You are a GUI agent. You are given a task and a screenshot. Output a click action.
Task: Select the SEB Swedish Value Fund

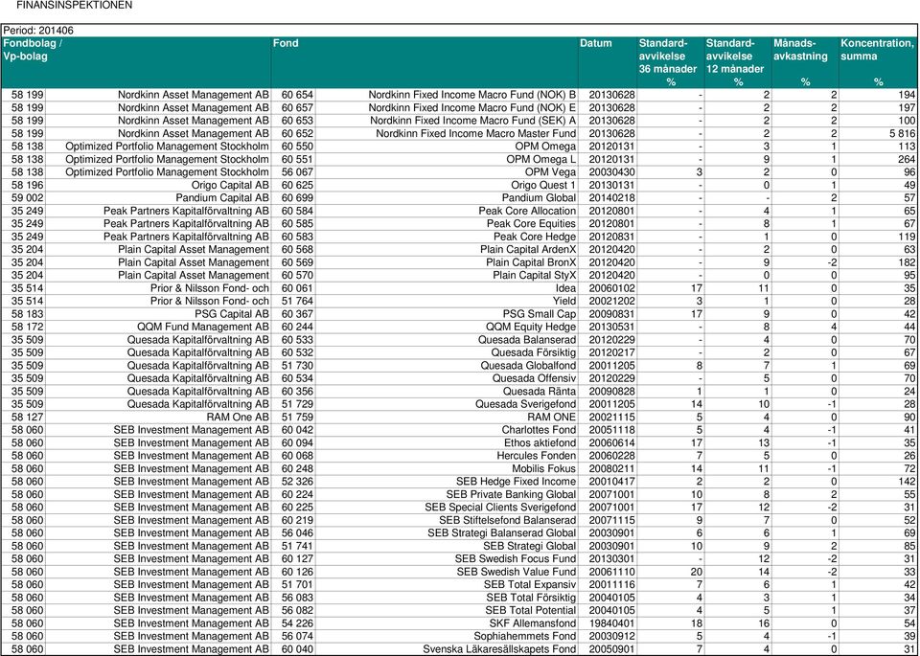[x=517, y=572]
